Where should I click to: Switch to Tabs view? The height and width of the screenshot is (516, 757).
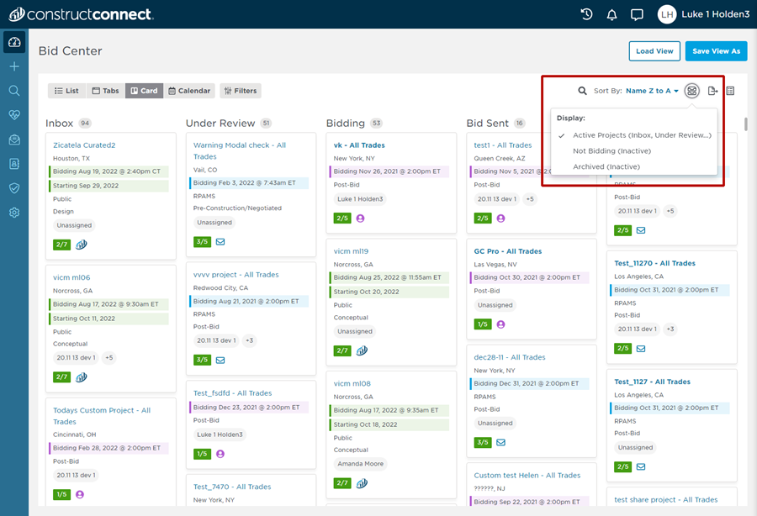point(106,91)
